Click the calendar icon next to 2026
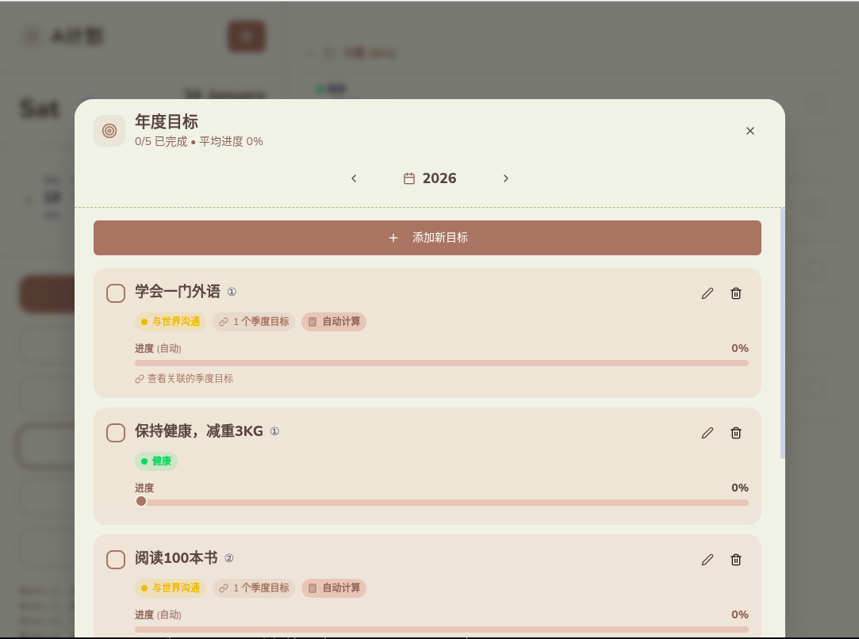This screenshot has width=859, height=639. click(x=409, y=178)
